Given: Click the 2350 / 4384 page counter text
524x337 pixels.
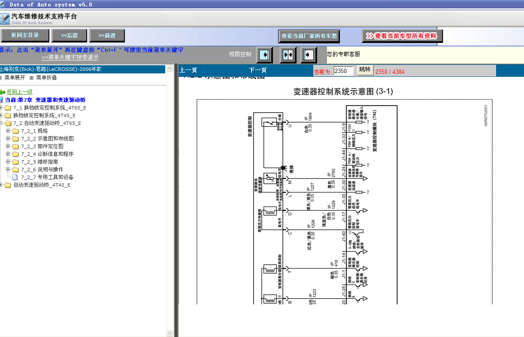Looking at the screenshot, I should [x=390, y=72].
